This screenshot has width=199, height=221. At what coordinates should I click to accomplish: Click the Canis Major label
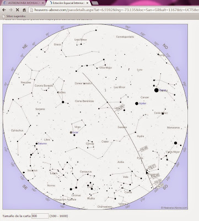tap(173, 152)
